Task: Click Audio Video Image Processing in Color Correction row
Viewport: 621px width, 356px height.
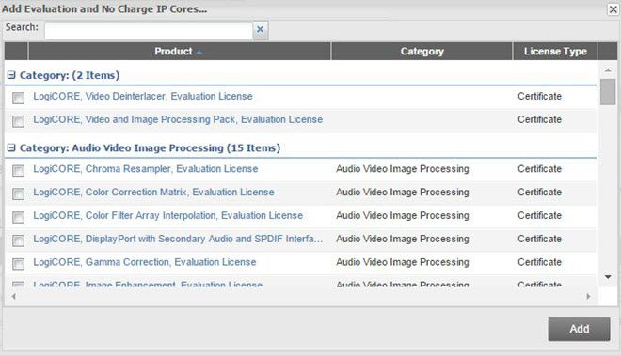Action: tap(403, 193)
